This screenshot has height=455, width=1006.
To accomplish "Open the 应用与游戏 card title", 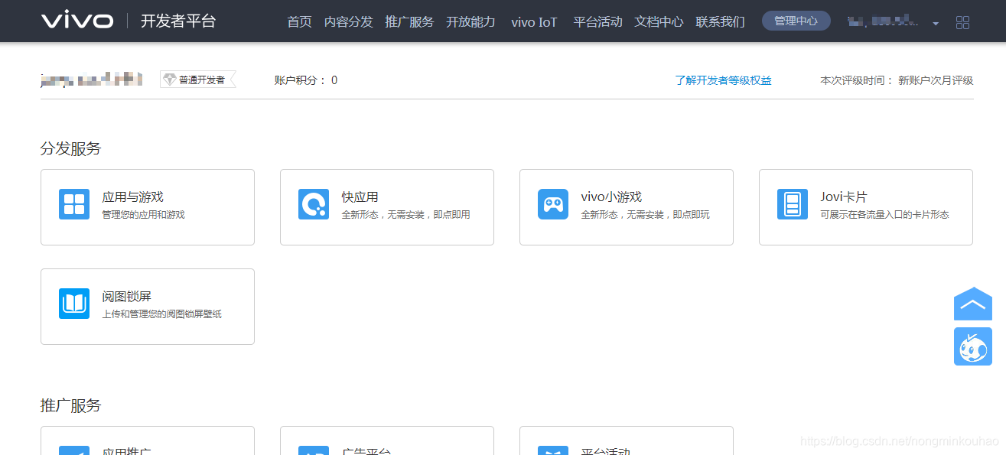I will pos(133,197).
